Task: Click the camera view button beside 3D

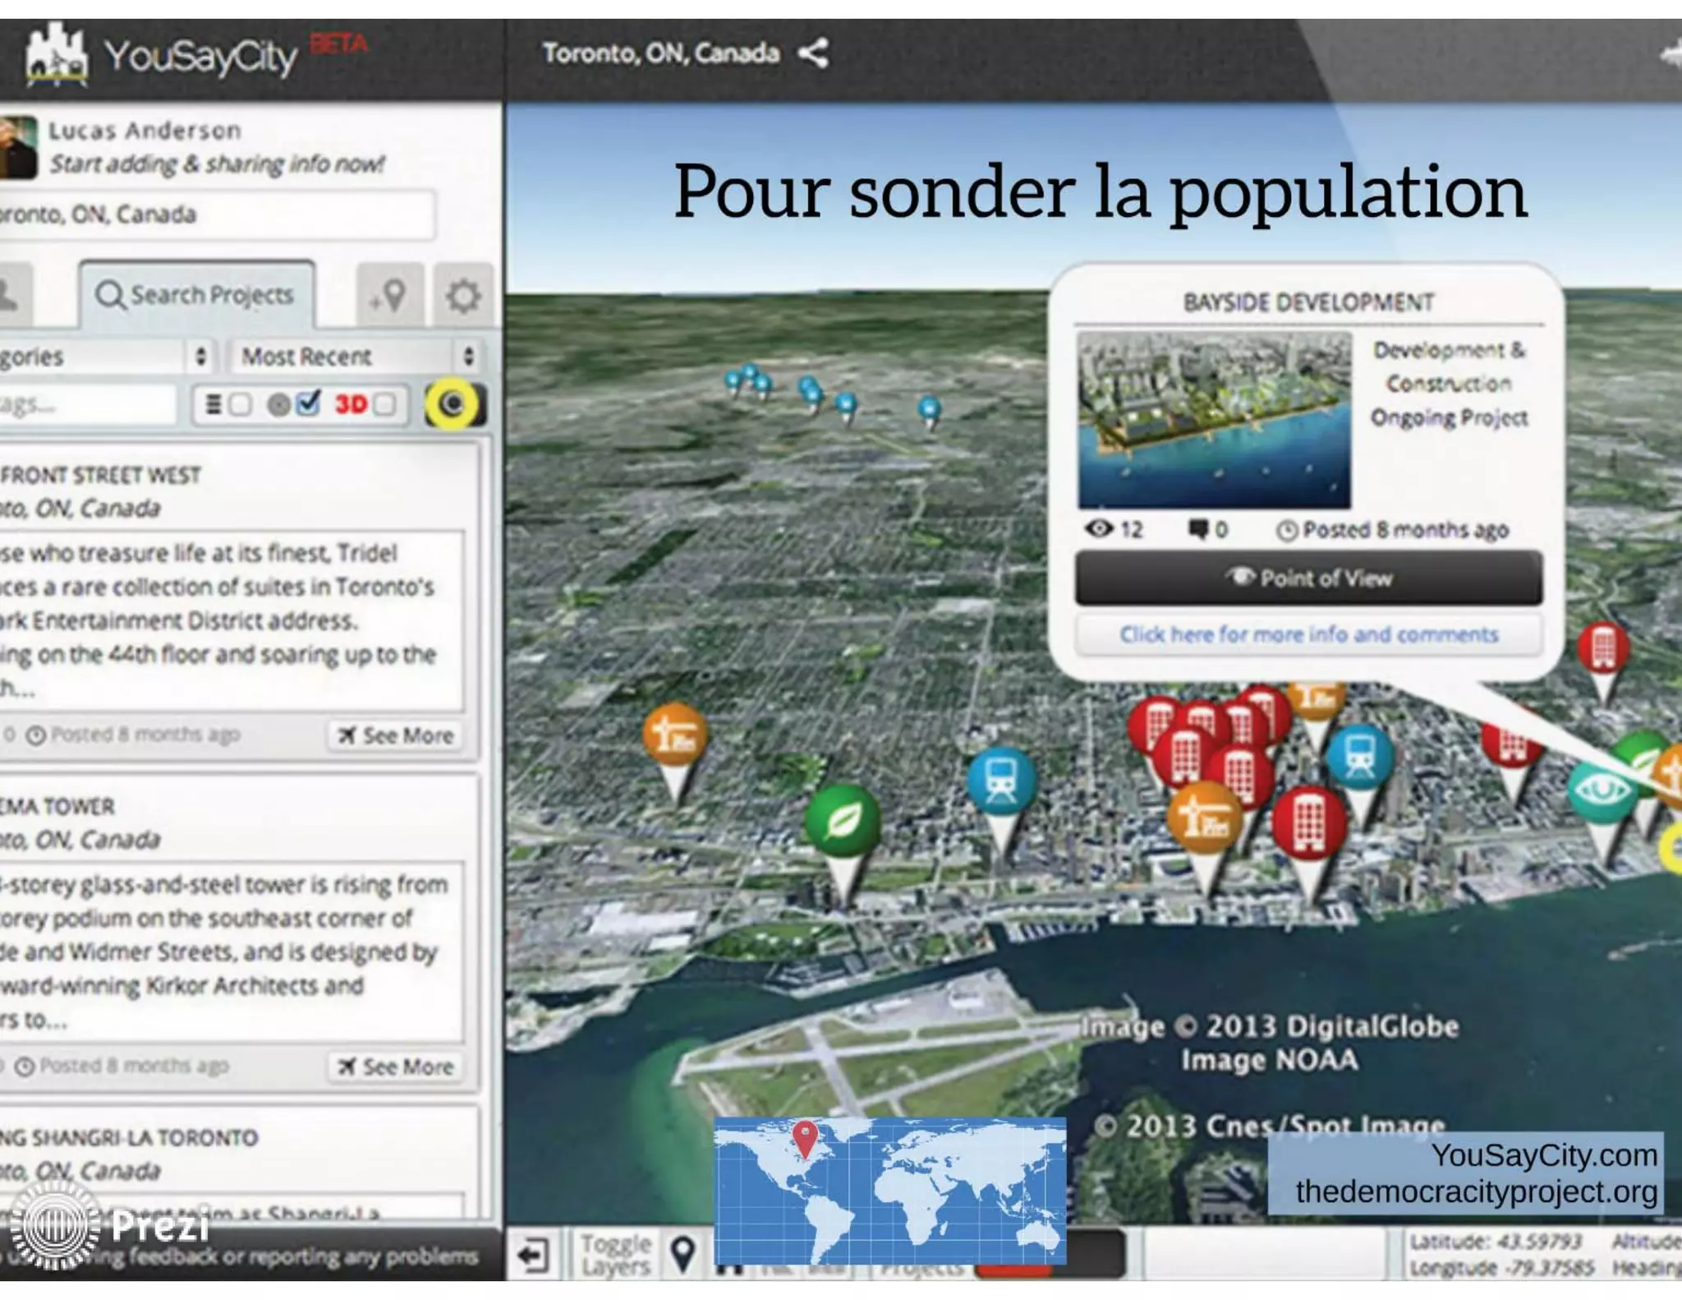Action: [x=455, y=403]
